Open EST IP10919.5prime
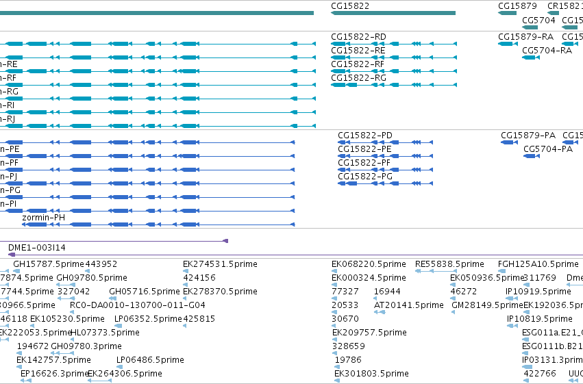This screenshot has width=583, height=384. [538, 292]
